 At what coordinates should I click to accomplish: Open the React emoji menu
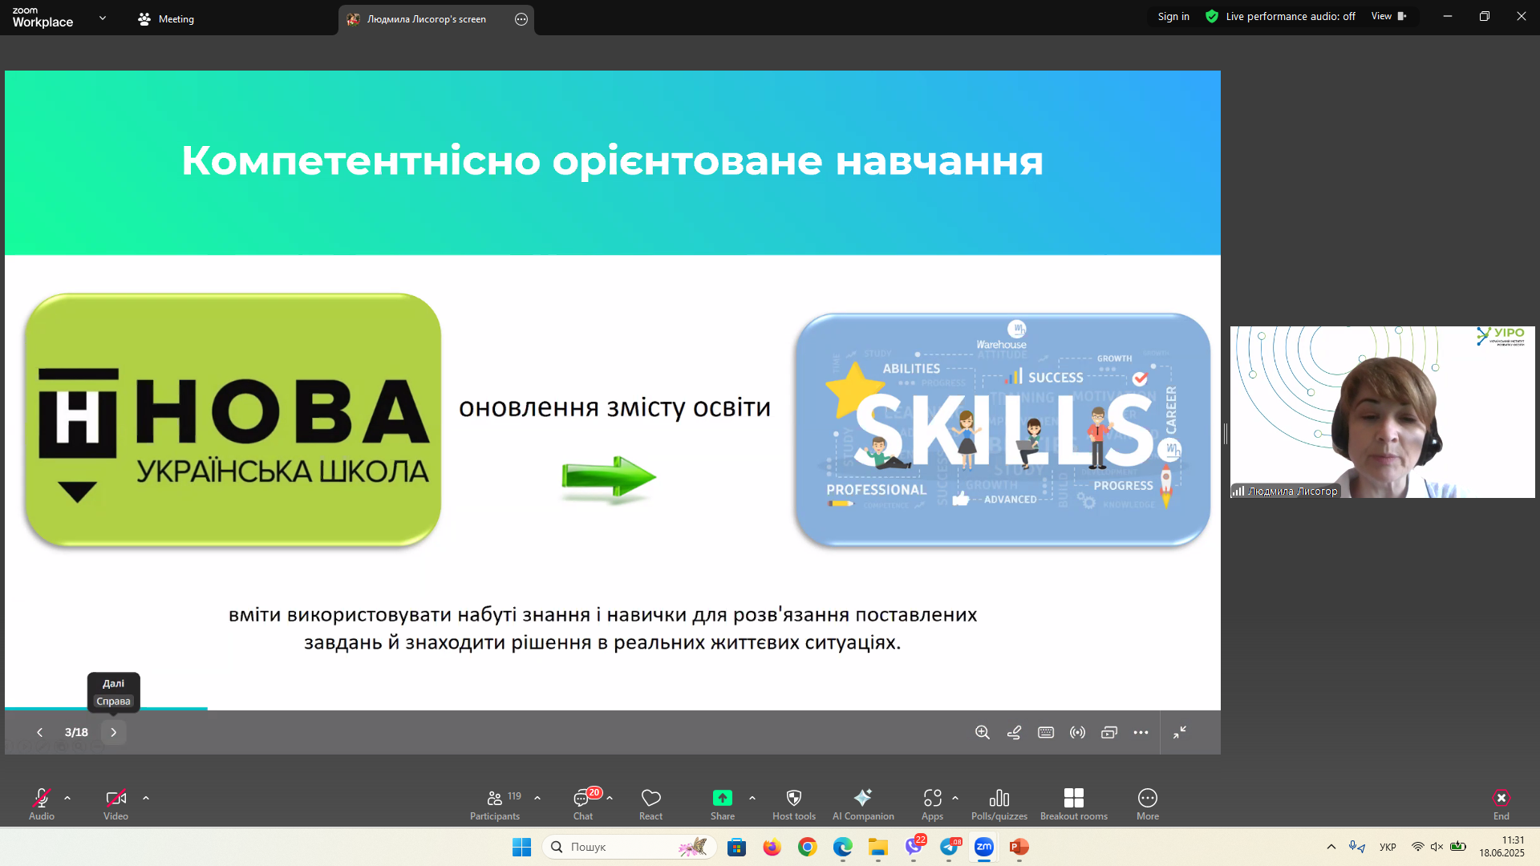650,803
